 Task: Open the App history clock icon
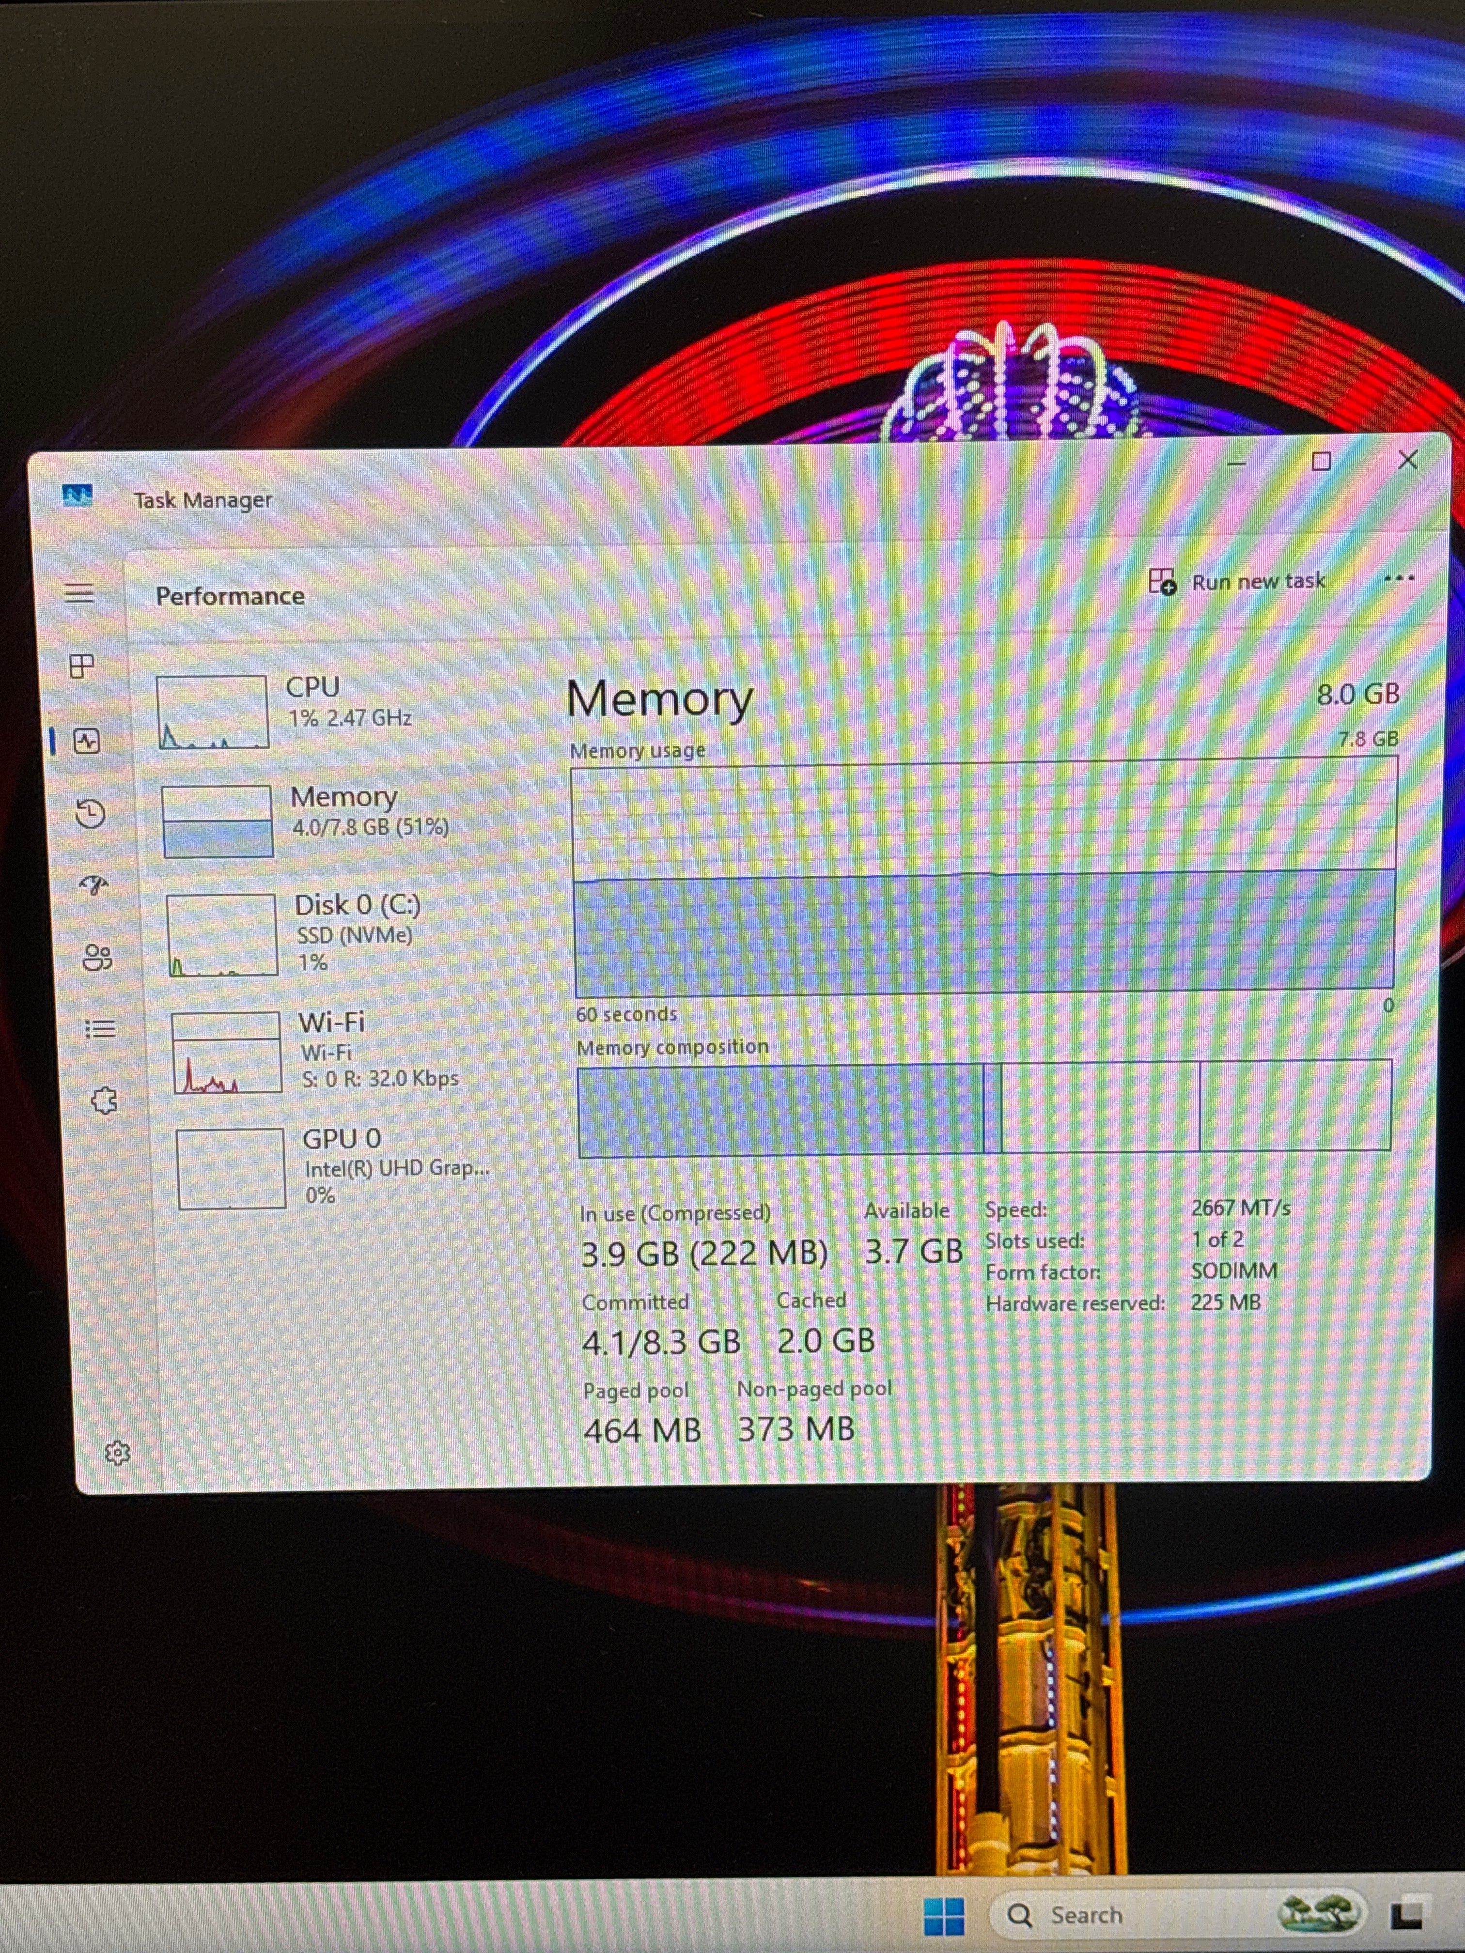tap(90, 813)
